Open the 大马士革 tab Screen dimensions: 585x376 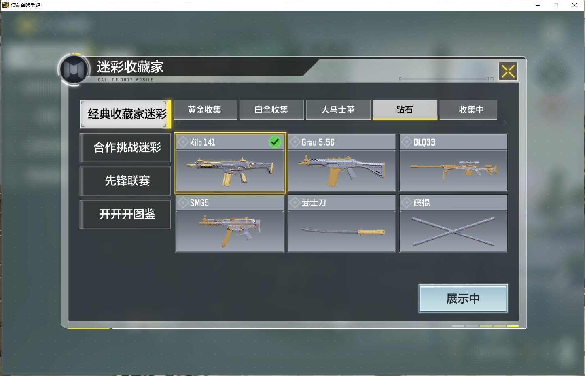[x=338, y=110]
